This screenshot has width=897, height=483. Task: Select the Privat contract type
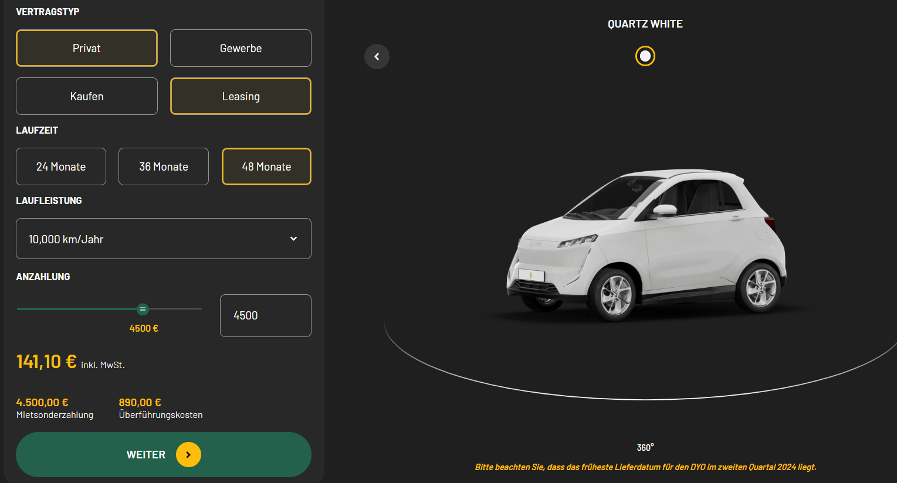pyautogui.click(x=87, y=48)
